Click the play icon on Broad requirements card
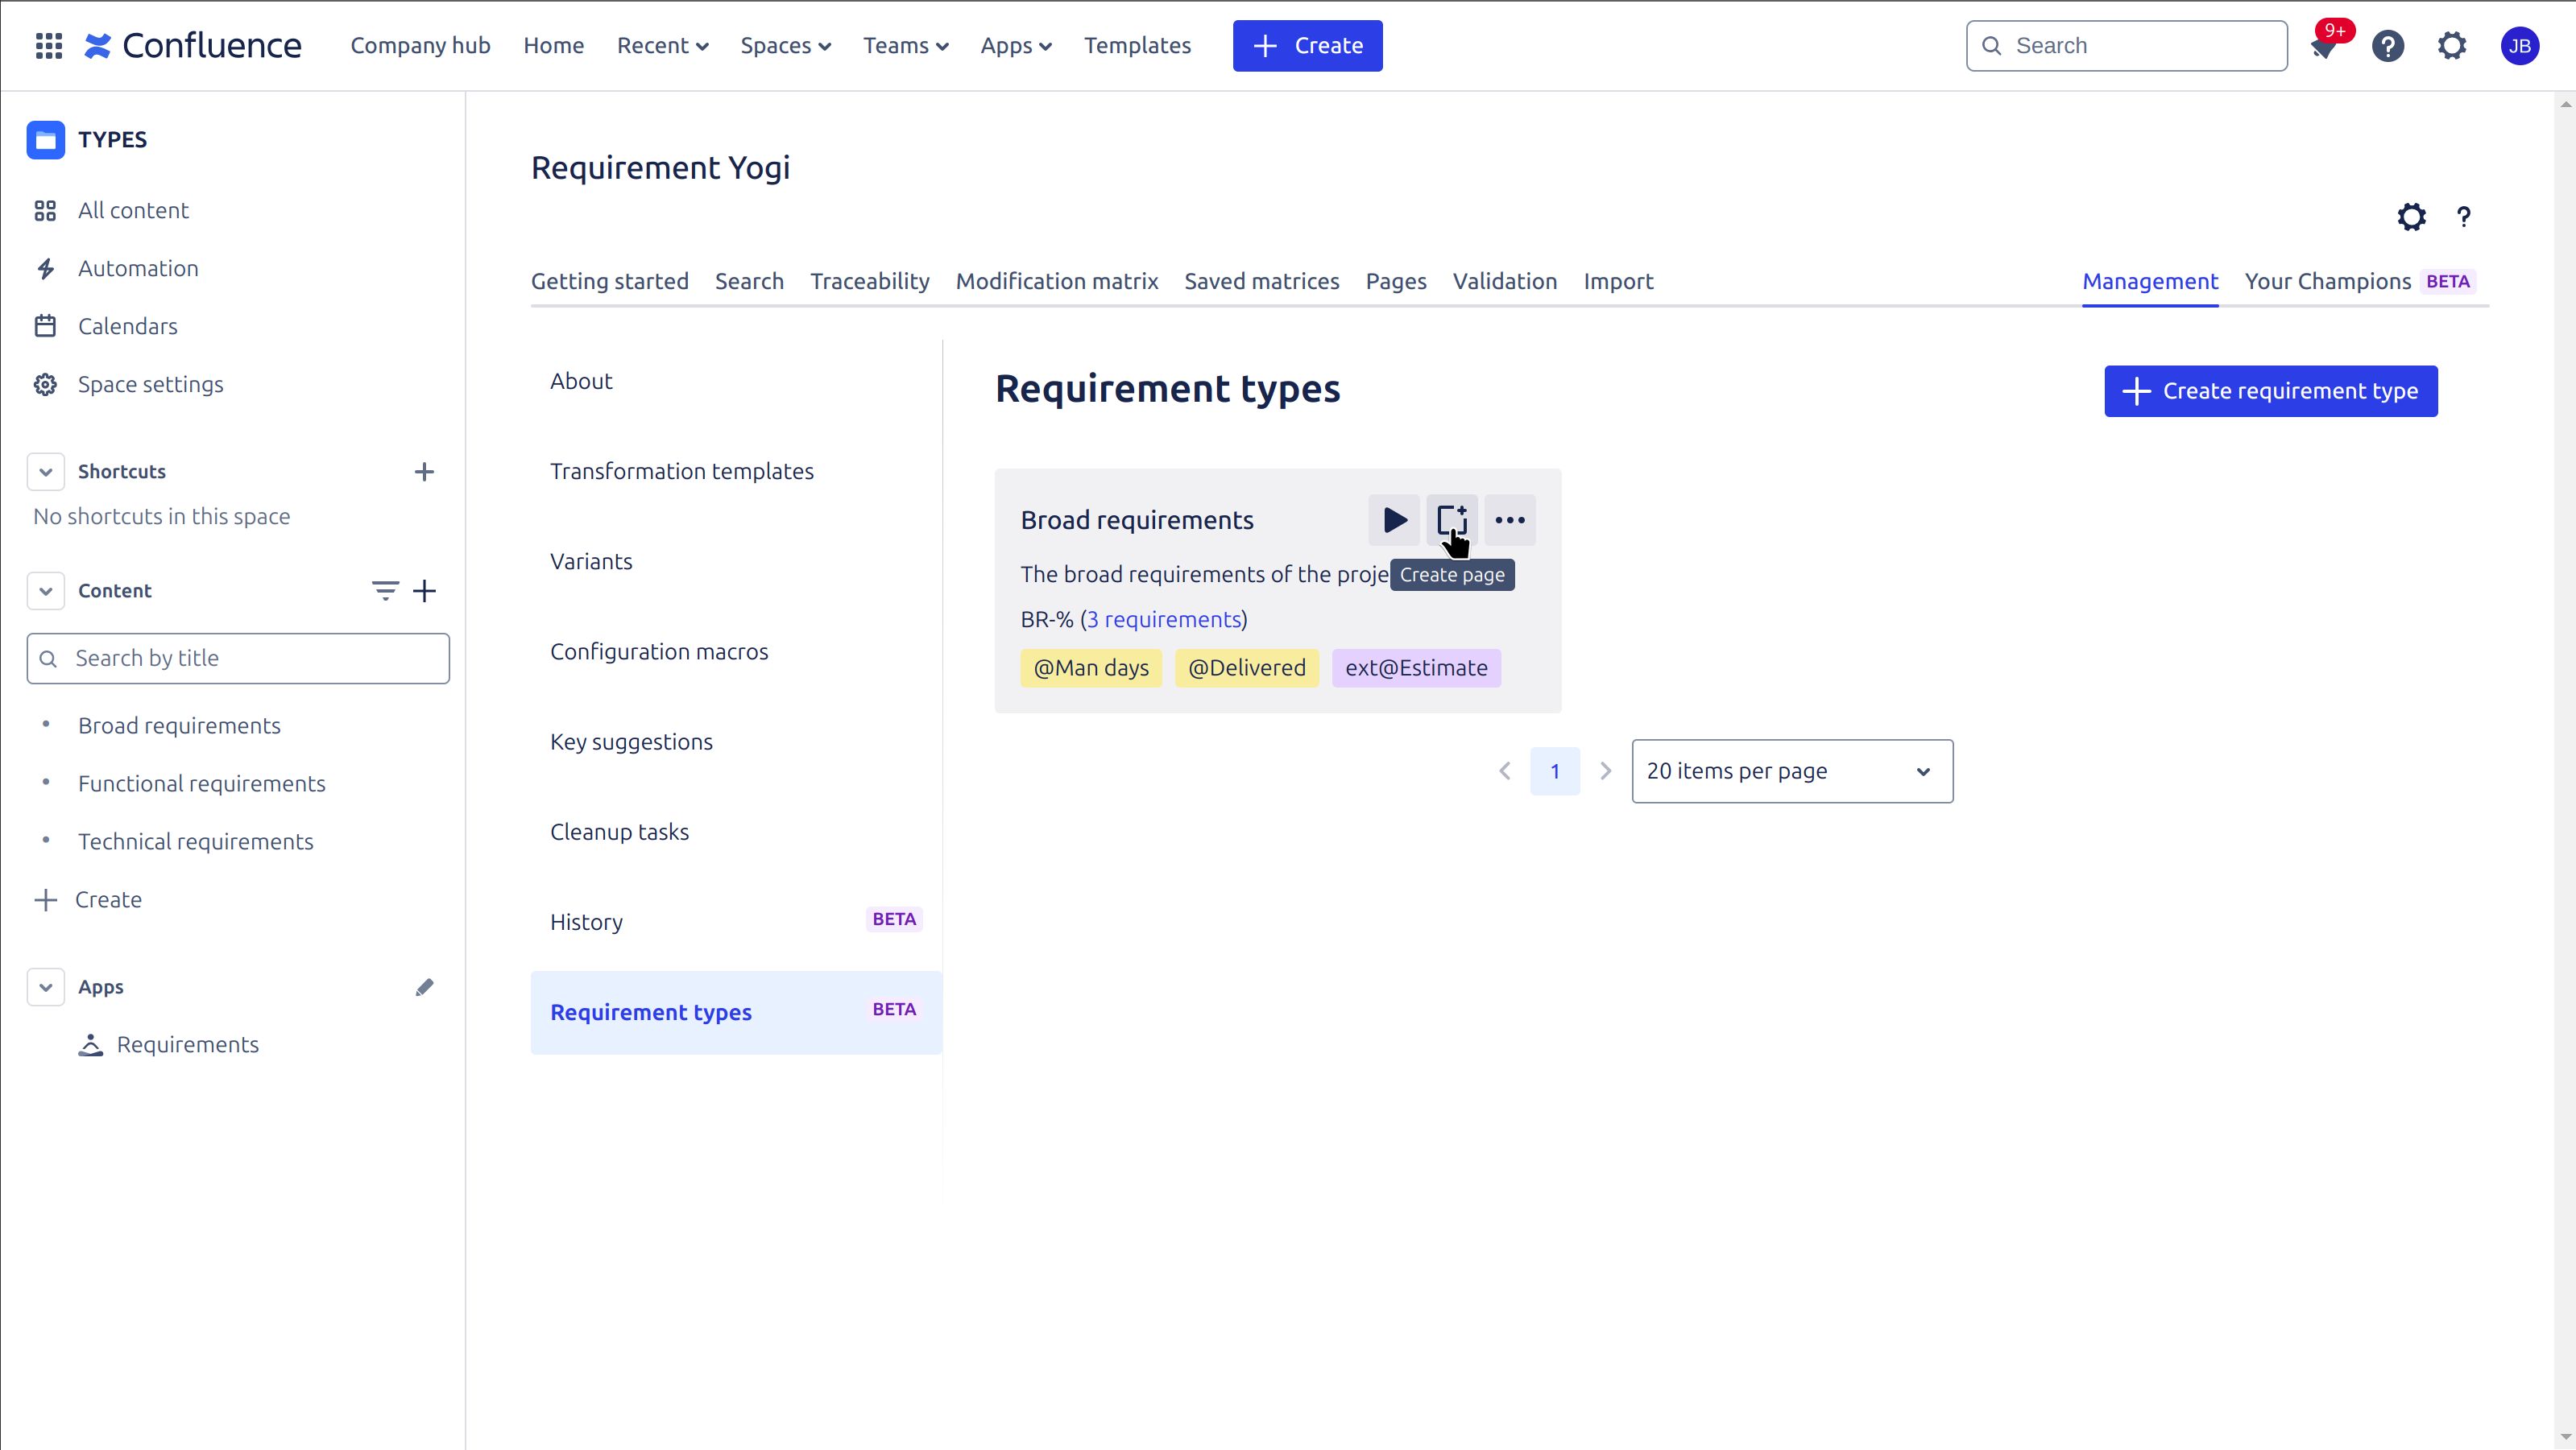Image resolution: width=2576 pixels, height=1450 pixels. [x=1394, y=519]
